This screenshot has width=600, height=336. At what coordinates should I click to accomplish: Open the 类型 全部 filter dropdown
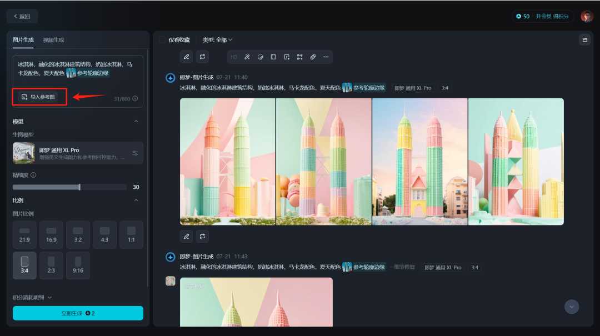click(x=216, y=40)
